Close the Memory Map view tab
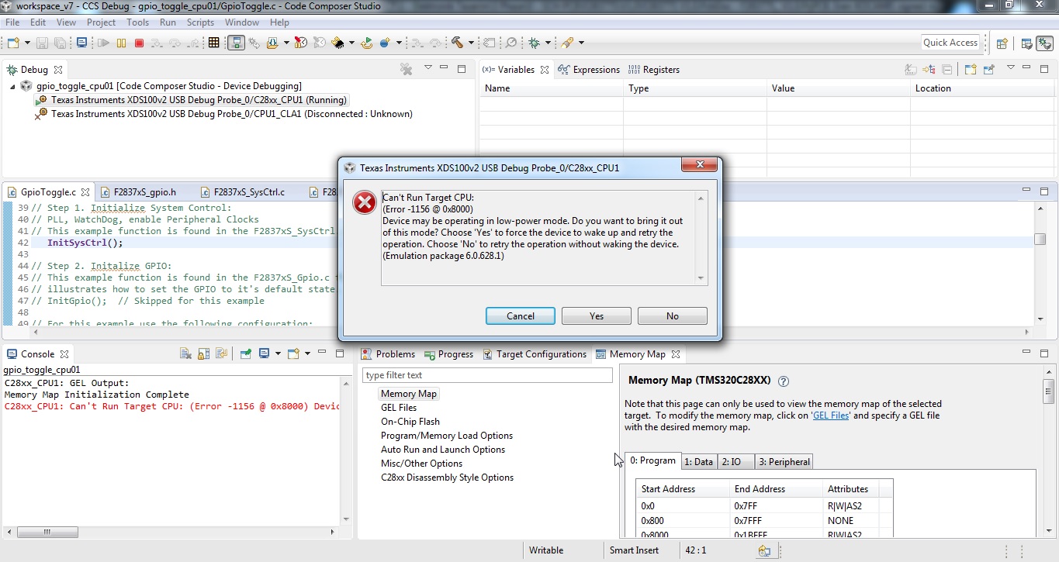1059x562 pixels. pos(676,354)
